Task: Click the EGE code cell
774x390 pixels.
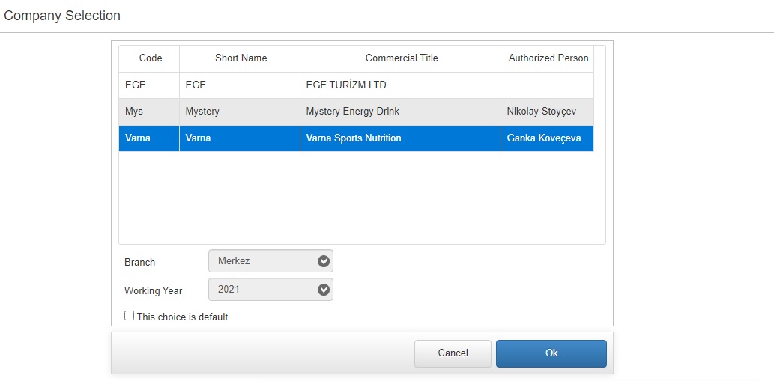Action: pos(149,85)
